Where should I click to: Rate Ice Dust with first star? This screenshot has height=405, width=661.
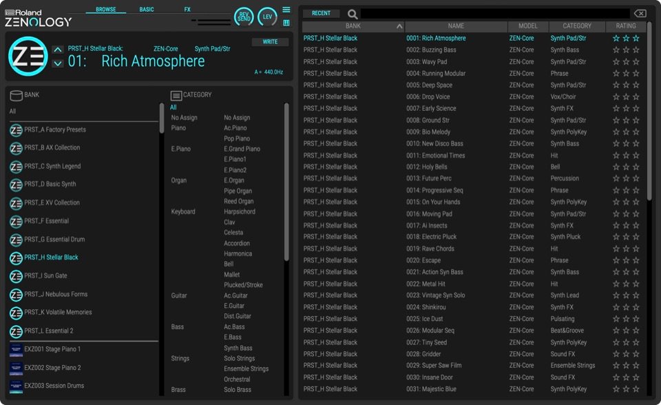click(616, 319)
